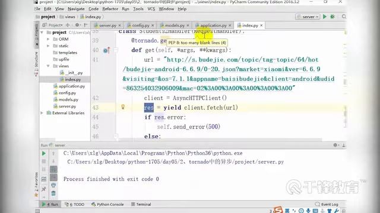380x213 pixels.
Task: Click the fold marker at line 46
Action: click(x=116, y=136)
